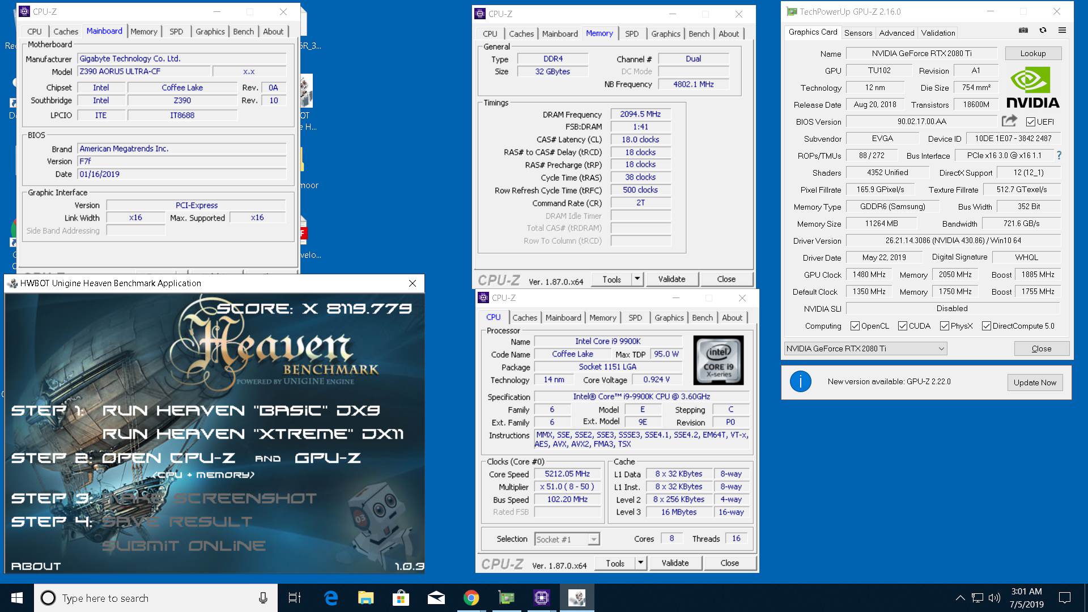Open Caches tab in Memory CPU-Z window
1088x612 pixels.
point(521,34)
